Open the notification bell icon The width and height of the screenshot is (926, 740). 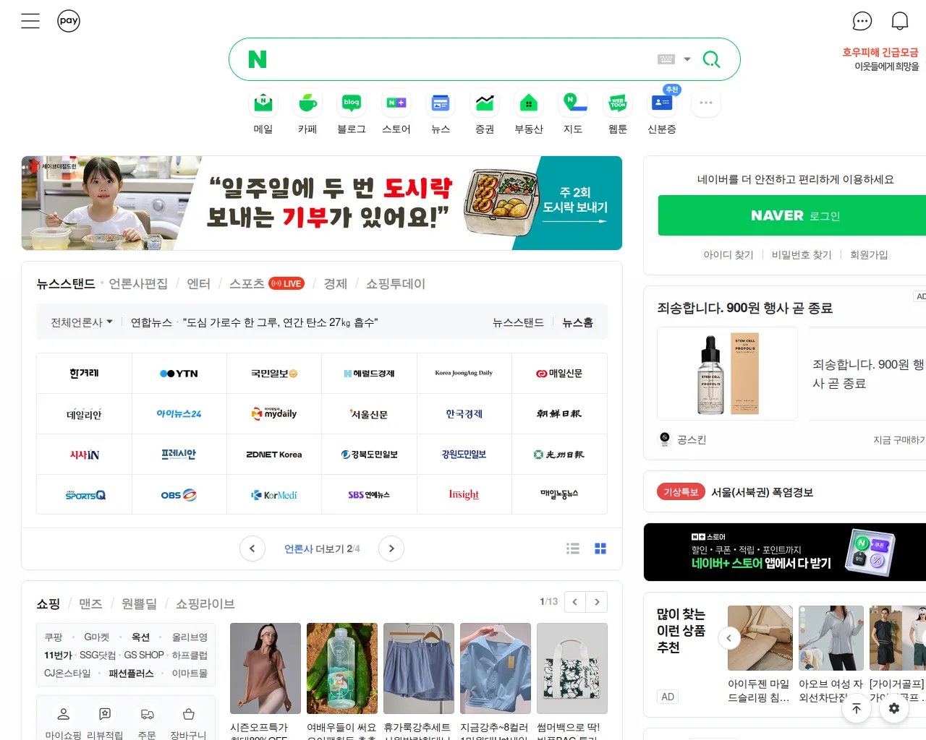point(899,20)
